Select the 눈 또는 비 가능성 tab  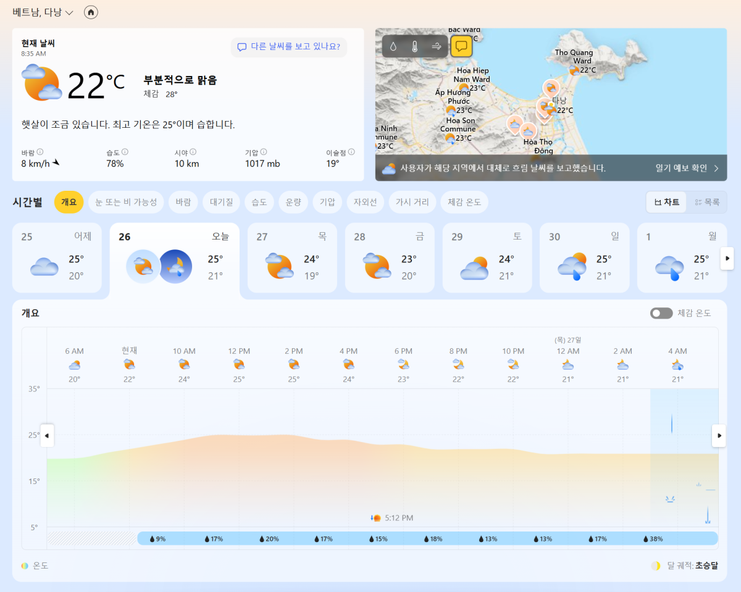coord(126,202)
